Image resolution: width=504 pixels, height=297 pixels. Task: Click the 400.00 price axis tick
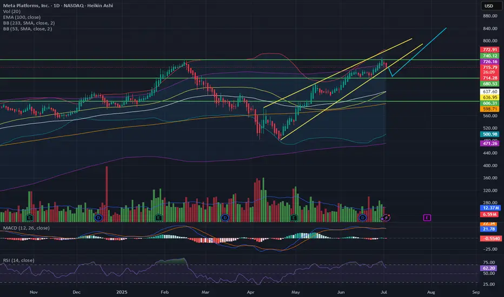pyautogui.click(x=490, y=165)
